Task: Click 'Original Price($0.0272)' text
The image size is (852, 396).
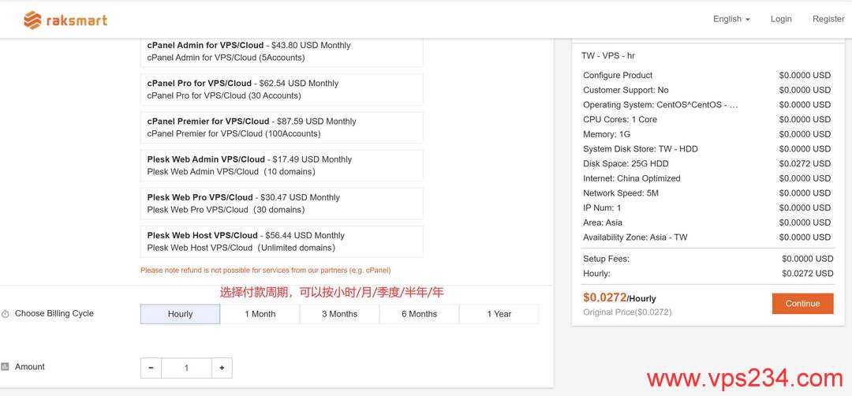Action: pyautogui.click(x=627, y=312)
